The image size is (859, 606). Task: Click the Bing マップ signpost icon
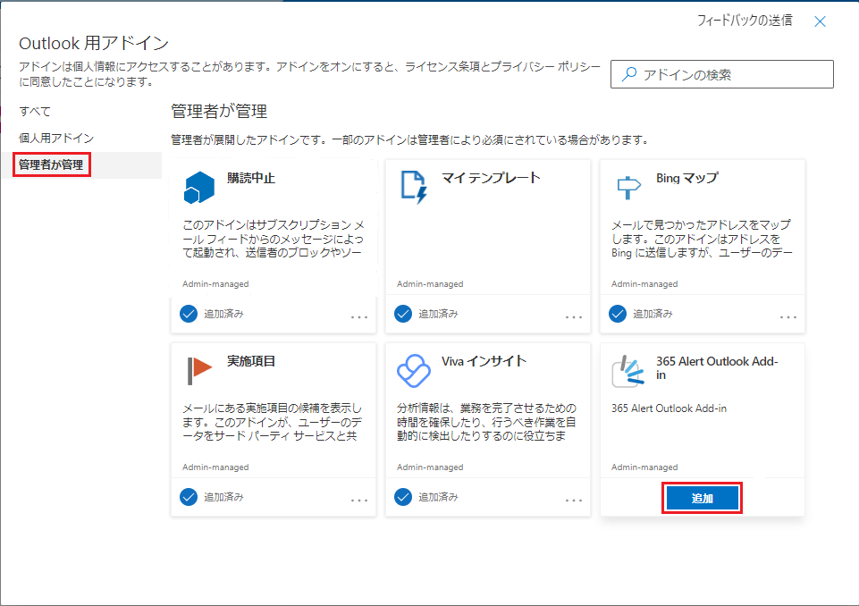627,186
